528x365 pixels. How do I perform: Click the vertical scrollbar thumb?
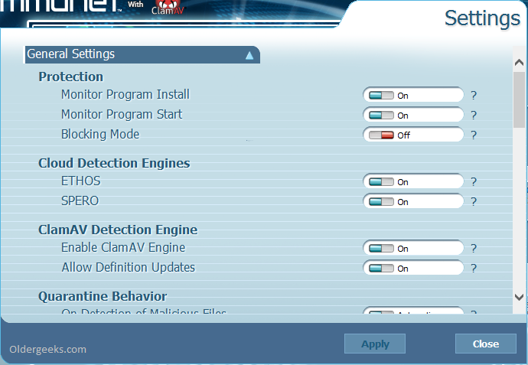pos(519,99)
